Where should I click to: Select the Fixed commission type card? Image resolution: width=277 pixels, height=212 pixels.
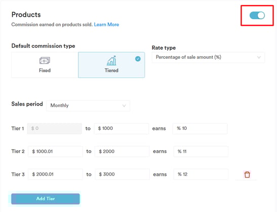click(x=45, y=65)
